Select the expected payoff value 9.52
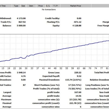Image resolution: width=109 pixels, height=109 pixels. 79,76
